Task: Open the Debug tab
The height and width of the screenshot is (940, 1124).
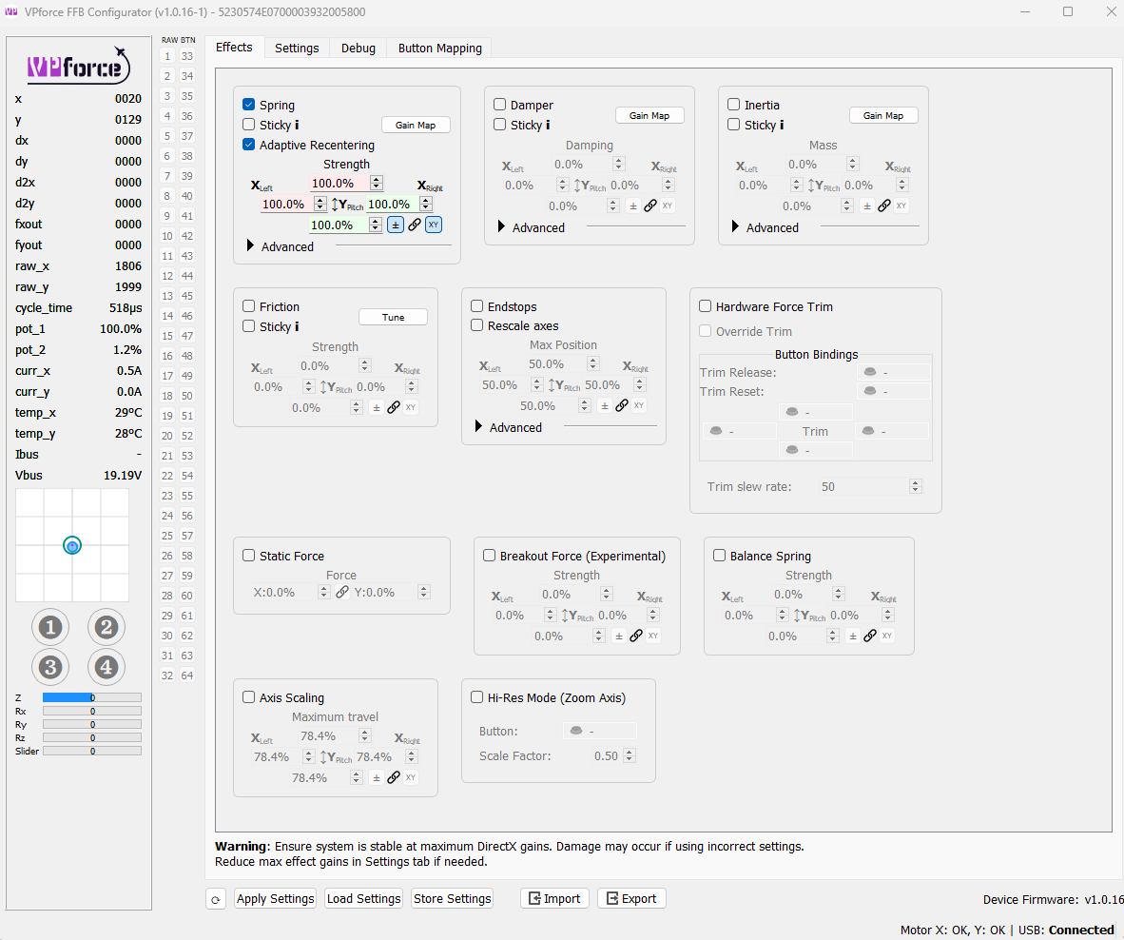Action: (358, 48)
